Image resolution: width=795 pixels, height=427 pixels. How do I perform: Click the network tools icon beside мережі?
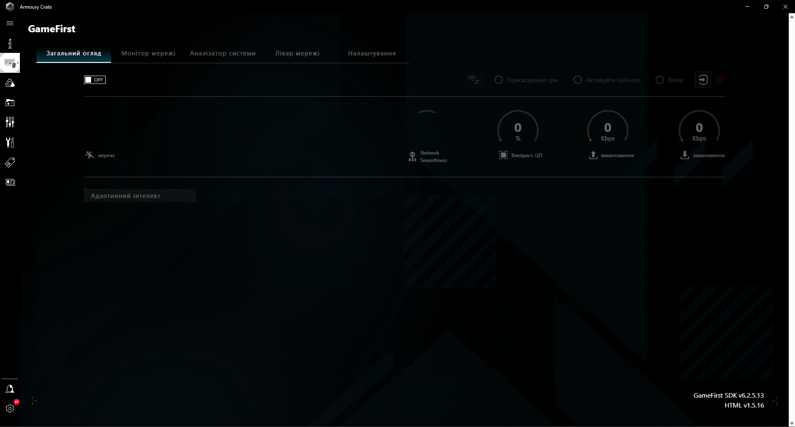(x=90, y=155)
